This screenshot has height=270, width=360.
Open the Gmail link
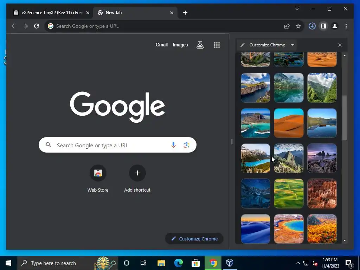pyautogui.click(x=162, y=45)
